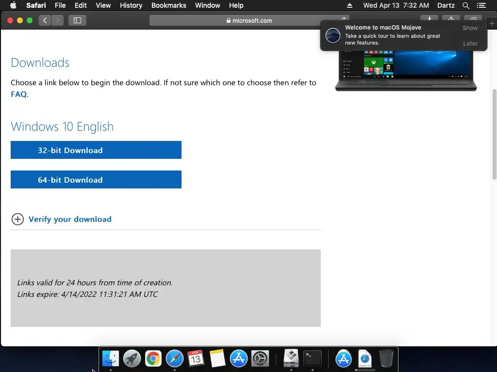This screenshot has height=372, width=497.
Task: Open the Window menu
Action: 208,5
